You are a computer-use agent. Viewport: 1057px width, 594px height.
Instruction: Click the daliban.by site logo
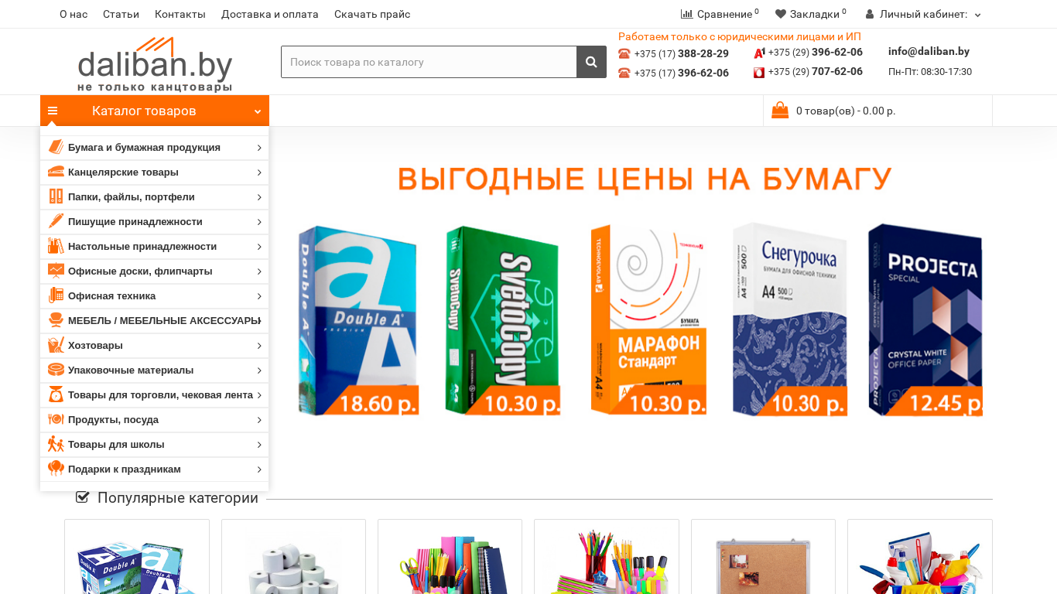point(155,64)
